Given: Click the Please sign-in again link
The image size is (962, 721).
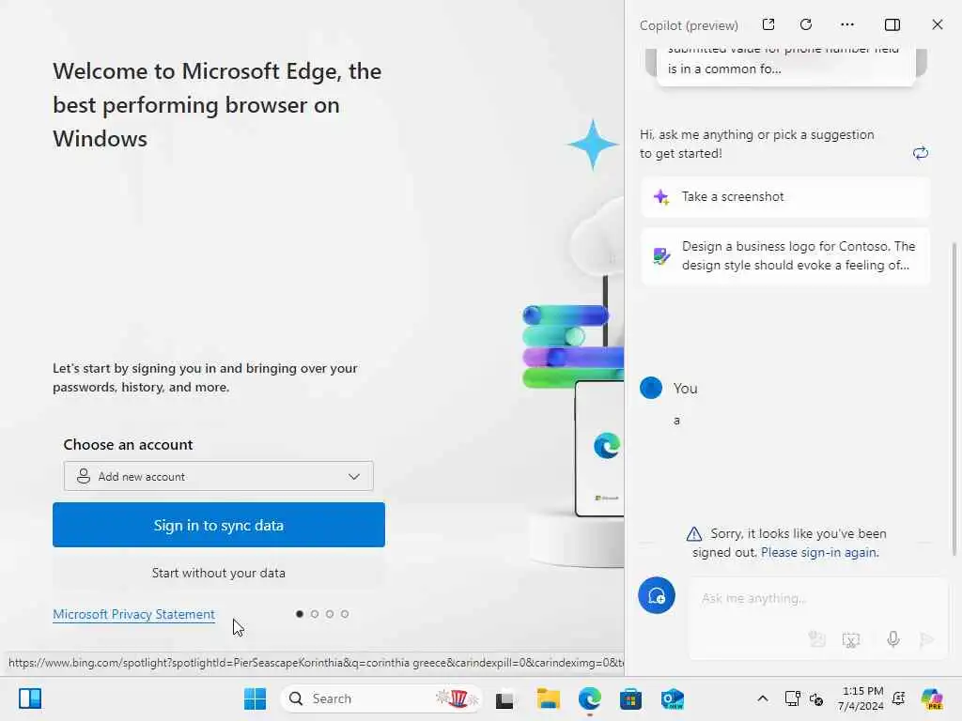Looking at the screenshot, I should coord(819,552).
